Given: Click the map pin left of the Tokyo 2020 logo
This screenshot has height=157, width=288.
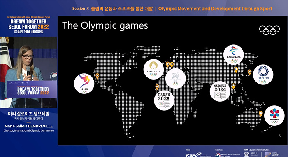Looking at the screenshot, I should [249, 73].
